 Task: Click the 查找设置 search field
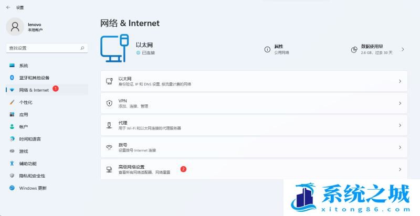[x=42, y=48]
